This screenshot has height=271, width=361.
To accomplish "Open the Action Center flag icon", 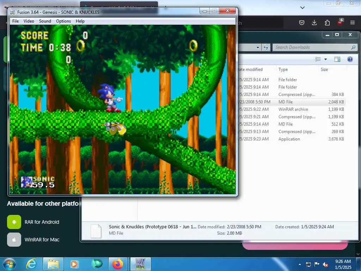I will 317,264.
